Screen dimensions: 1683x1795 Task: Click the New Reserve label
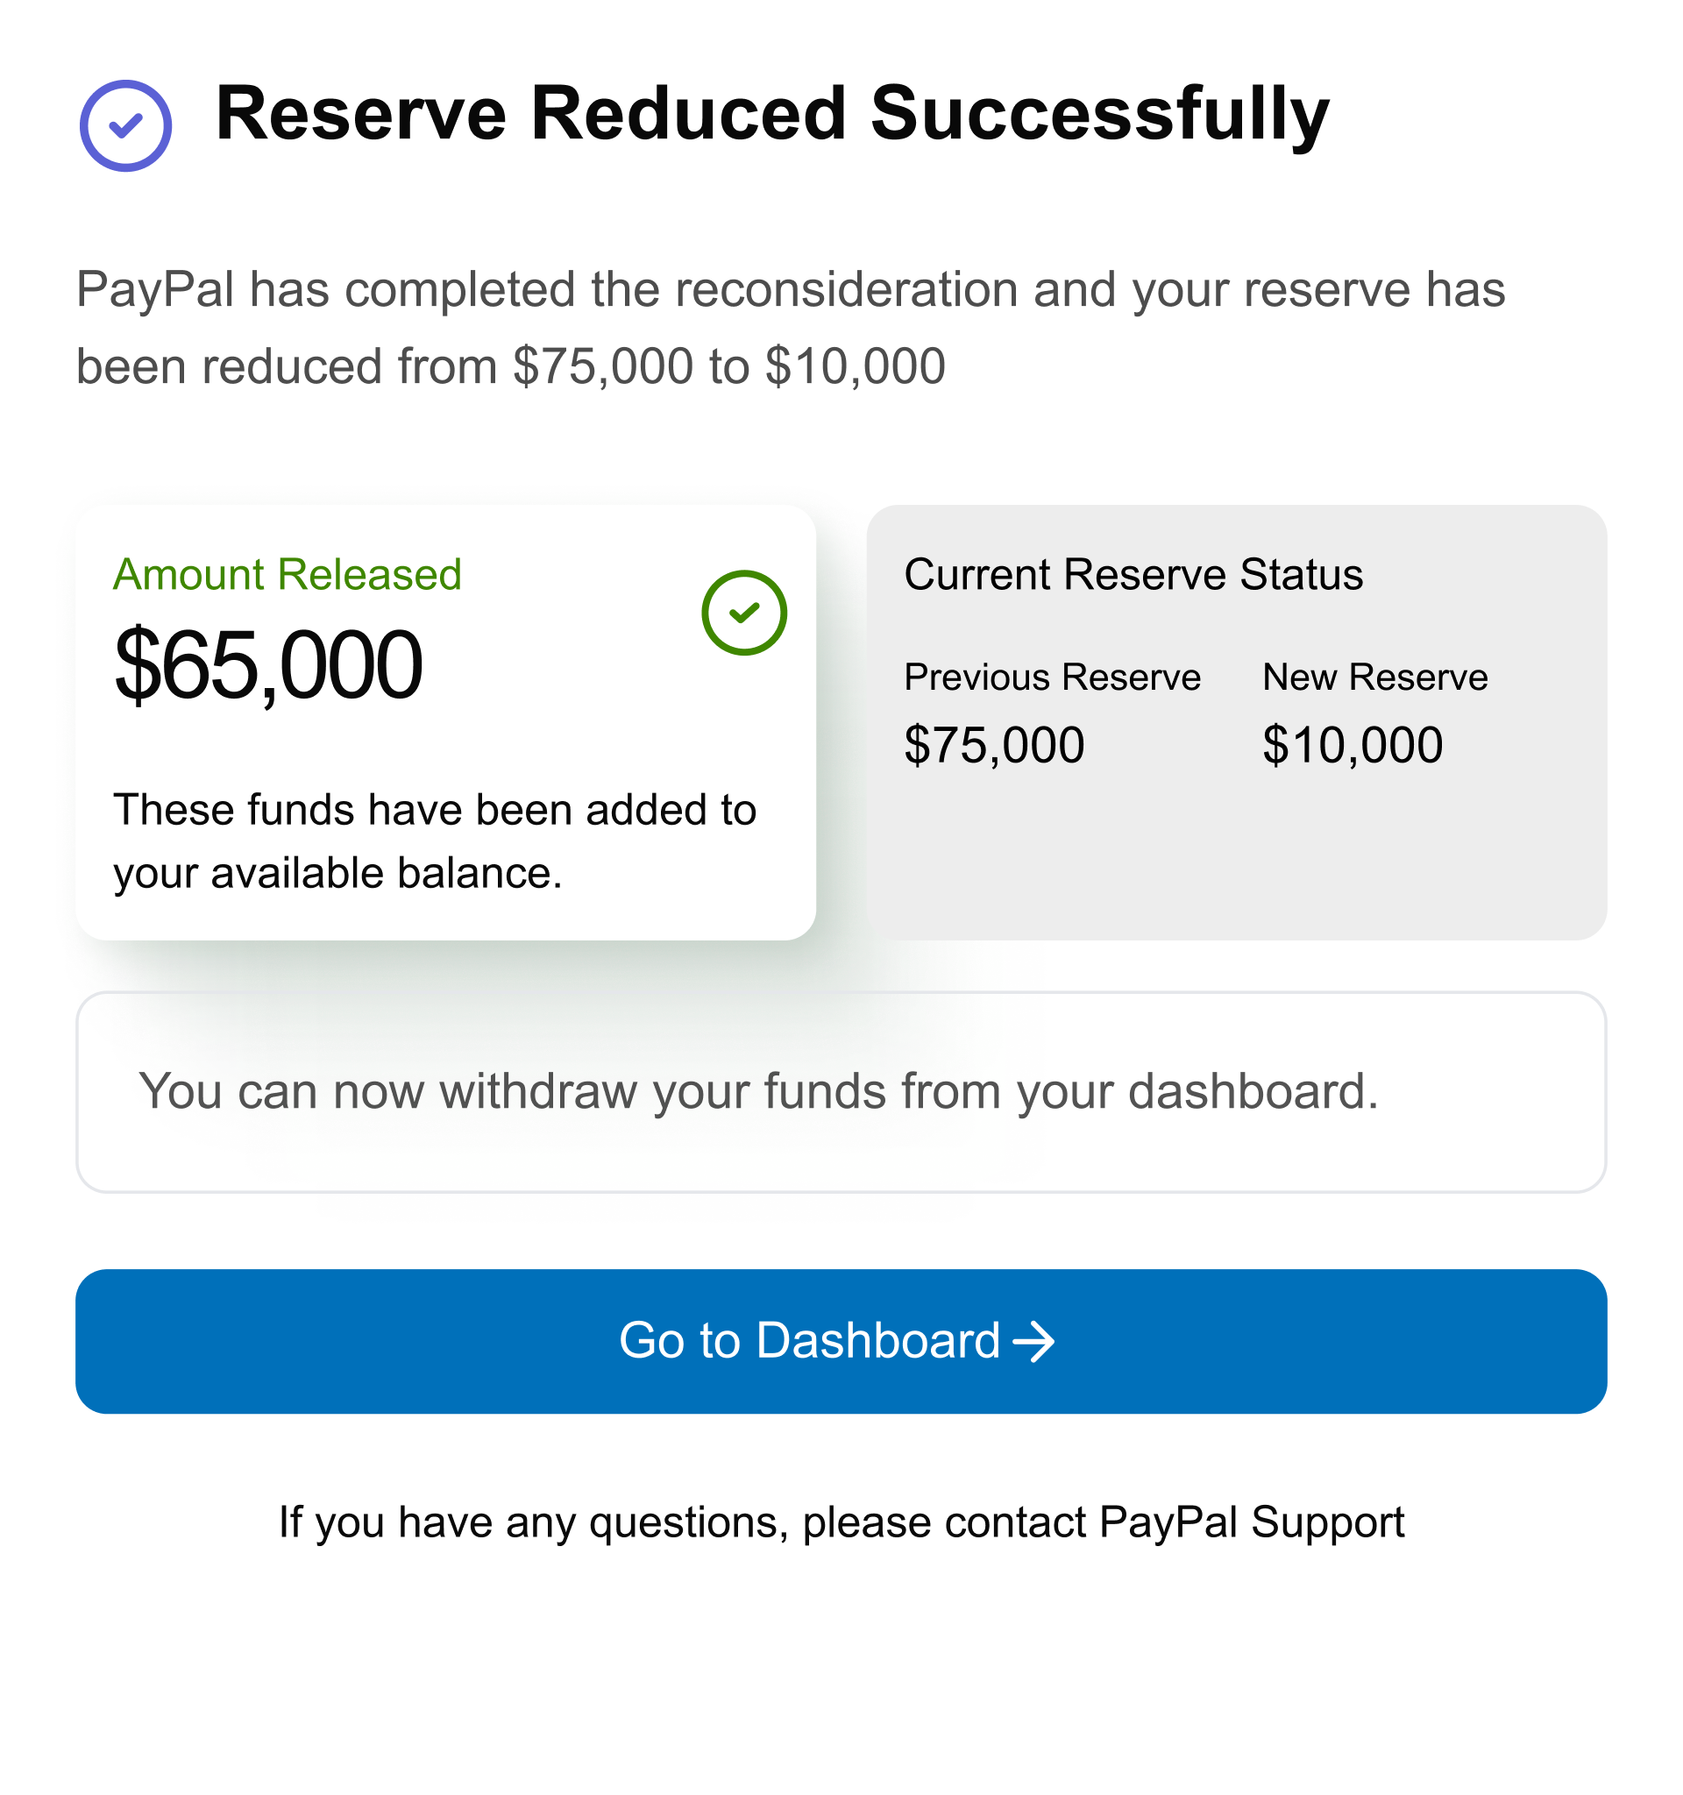click(x=1374, y=678)
